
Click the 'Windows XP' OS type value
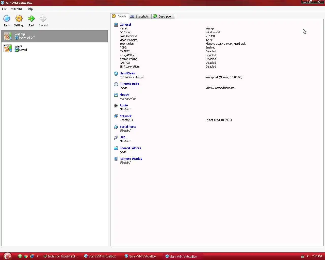pyautogui.click(x=213, y=32)
